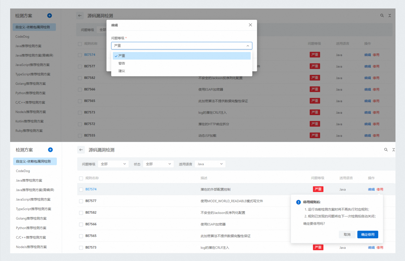
Task: Tick the BE7574 checkbox in the undimmed panel
Action: pos(81,189)
